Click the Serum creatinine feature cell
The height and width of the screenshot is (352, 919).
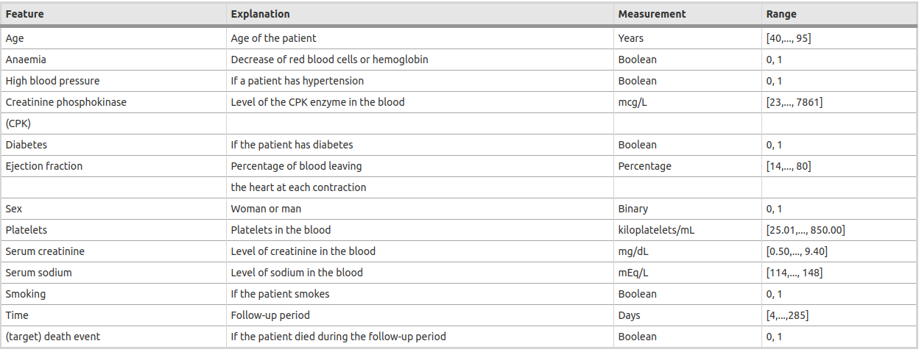(x=44, y=251)
